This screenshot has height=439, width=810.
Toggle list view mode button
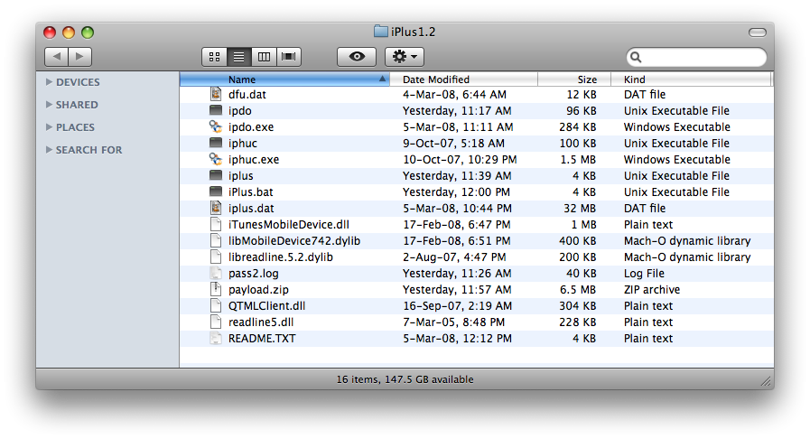pyautogui.click(x=238, y=57)
